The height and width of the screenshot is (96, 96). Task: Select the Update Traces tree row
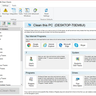[10, 85]
